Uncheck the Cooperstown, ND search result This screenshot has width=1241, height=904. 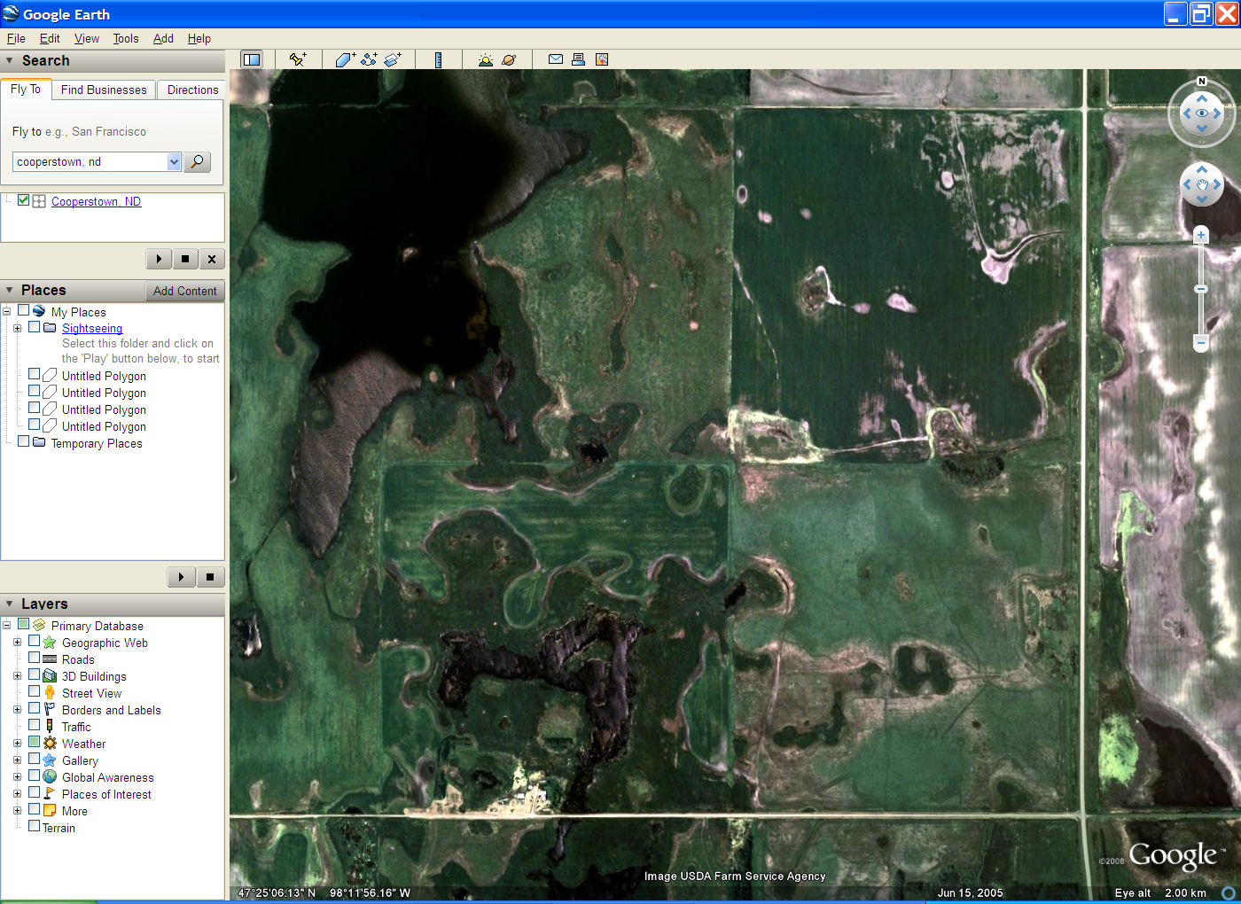click(23, 200)
